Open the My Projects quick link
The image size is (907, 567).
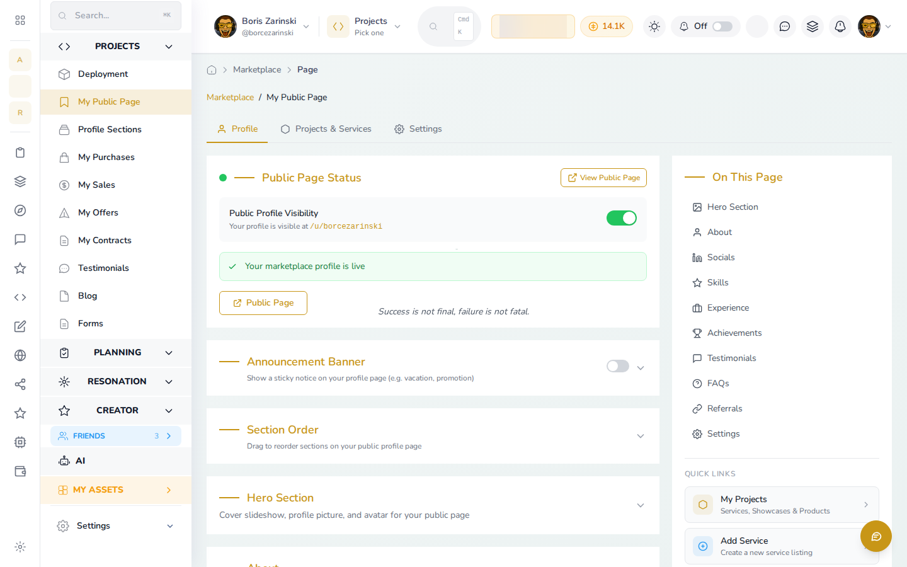coord(782,505)
